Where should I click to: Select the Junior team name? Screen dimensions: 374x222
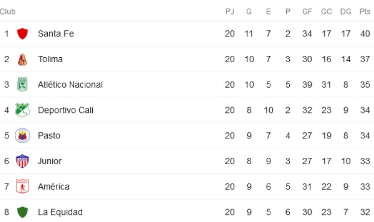(50, 161)
